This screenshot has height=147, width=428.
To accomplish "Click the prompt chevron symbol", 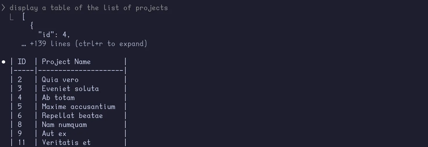I will pos(3,8).
